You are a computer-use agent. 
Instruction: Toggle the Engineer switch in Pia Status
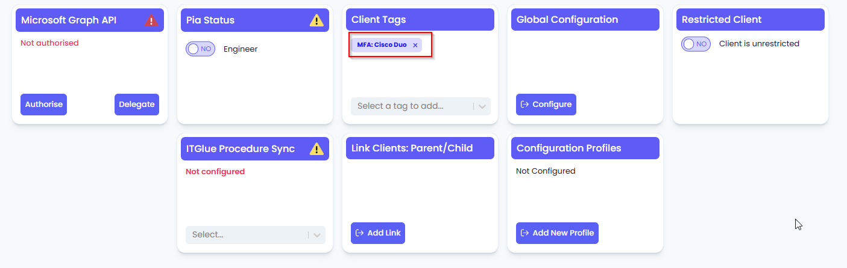(200, 49)
